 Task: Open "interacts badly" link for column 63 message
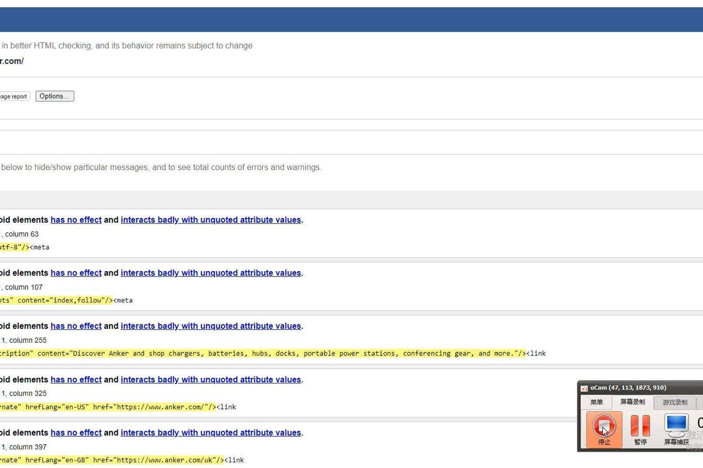[210, 220]
